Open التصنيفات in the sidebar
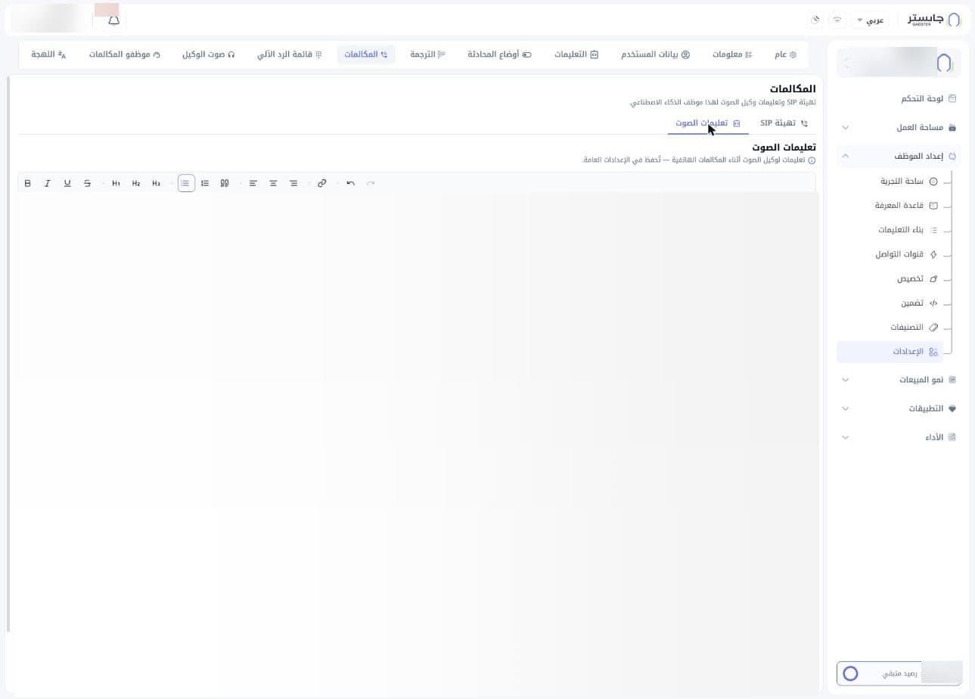This screenshot has width=975, height=699. 913,328
